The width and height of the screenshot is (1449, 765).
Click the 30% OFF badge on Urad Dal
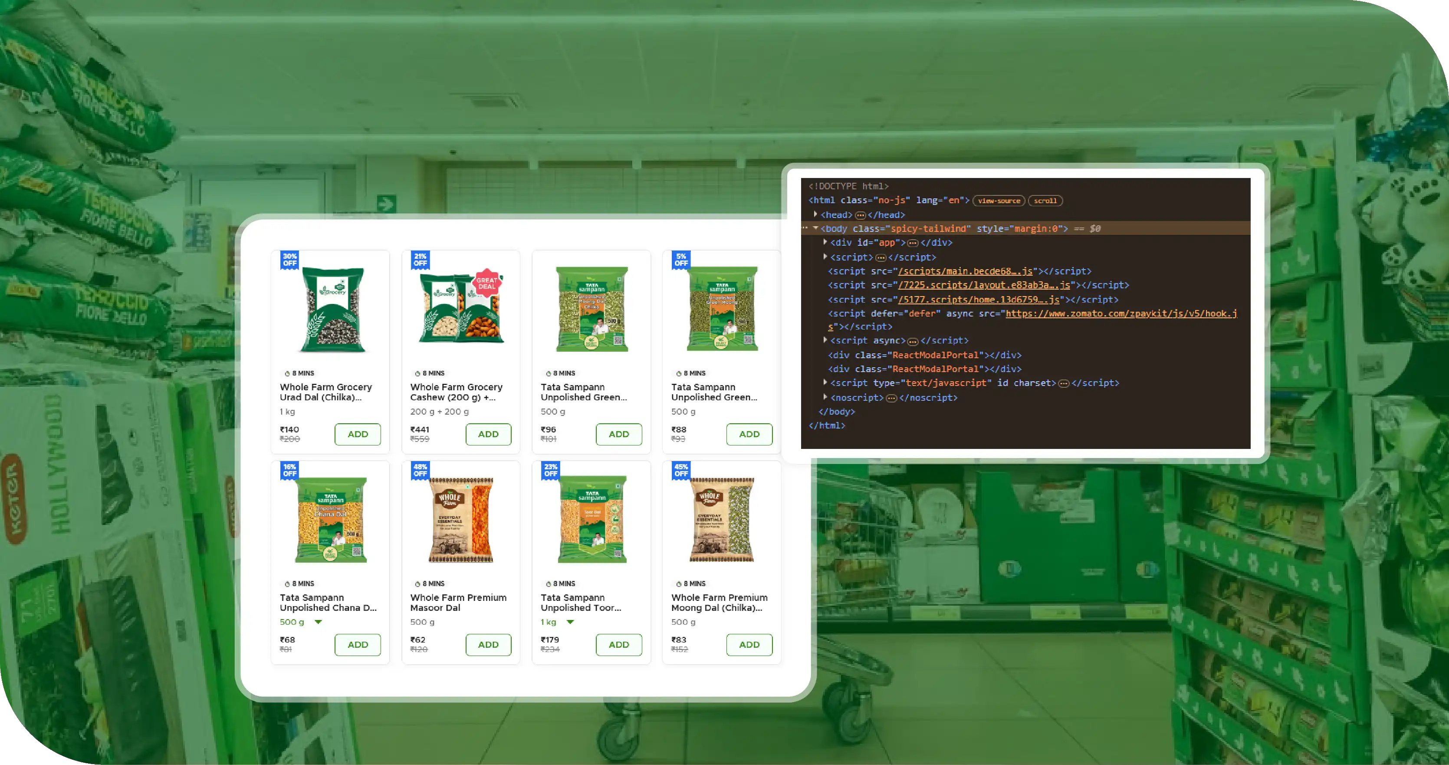290,260
